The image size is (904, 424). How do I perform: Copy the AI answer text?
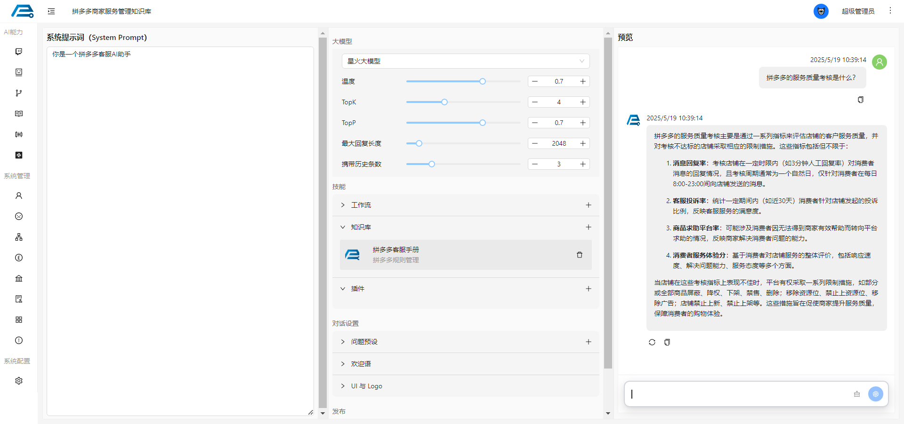point(667,342)
